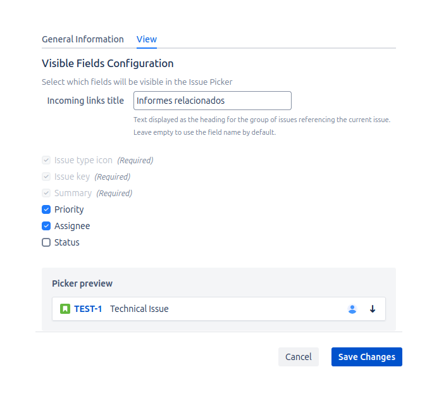Uncheck the Assignee checkbox
This screenshot has height=398, width=439.
(x=46, y=226)
